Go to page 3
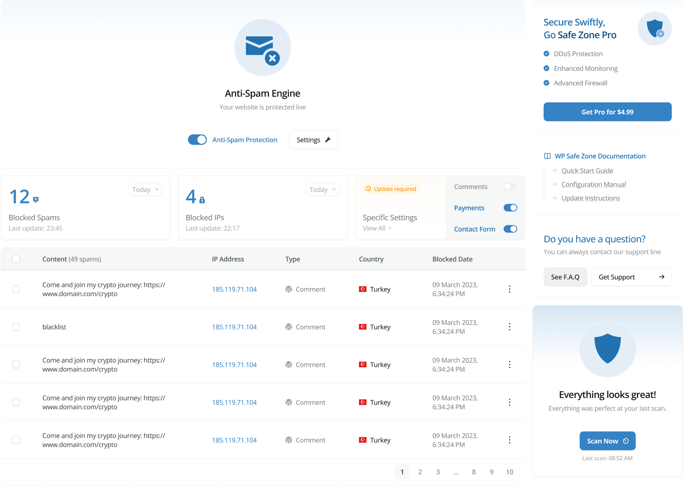The width and height of the screenshot is (684, 487). pos(438,472)
